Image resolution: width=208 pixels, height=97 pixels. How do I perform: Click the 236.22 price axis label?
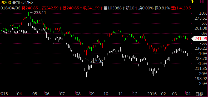click(x=201, y=48)
